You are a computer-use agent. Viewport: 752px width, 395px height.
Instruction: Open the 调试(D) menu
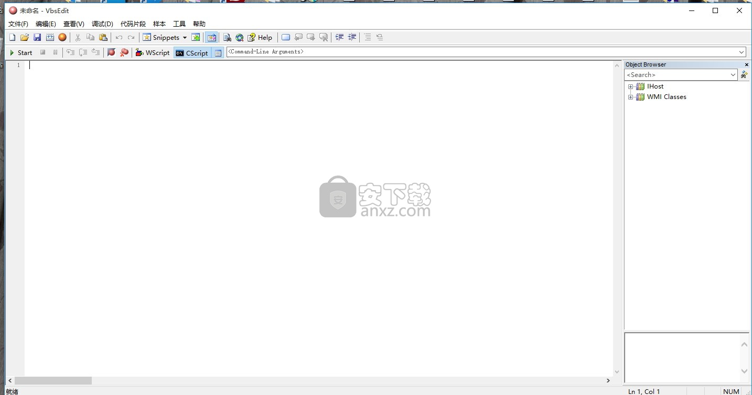tap(102, 24)
